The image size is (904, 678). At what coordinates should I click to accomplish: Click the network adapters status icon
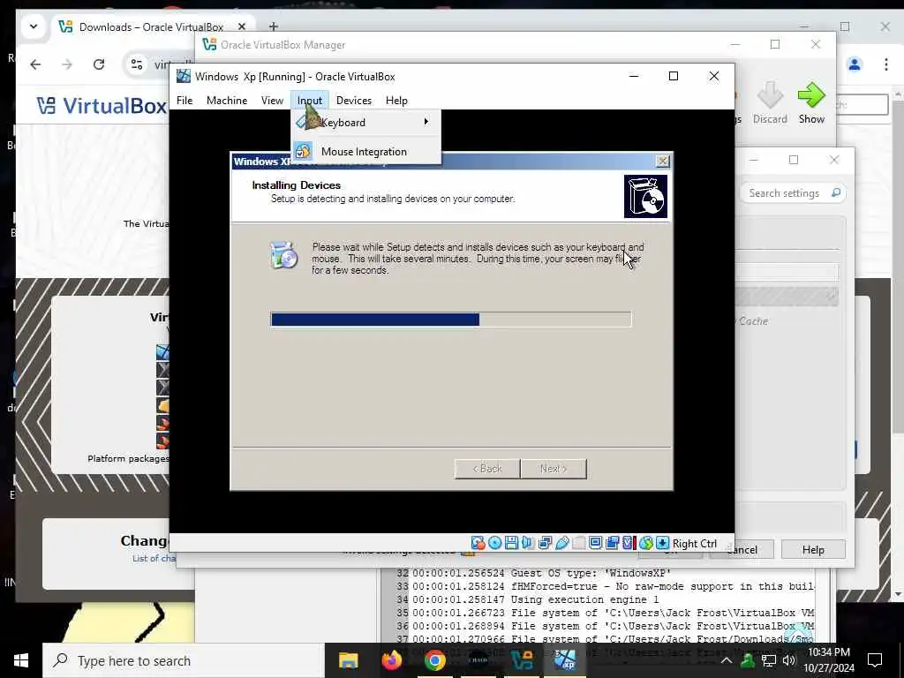[x=545, y=543]
